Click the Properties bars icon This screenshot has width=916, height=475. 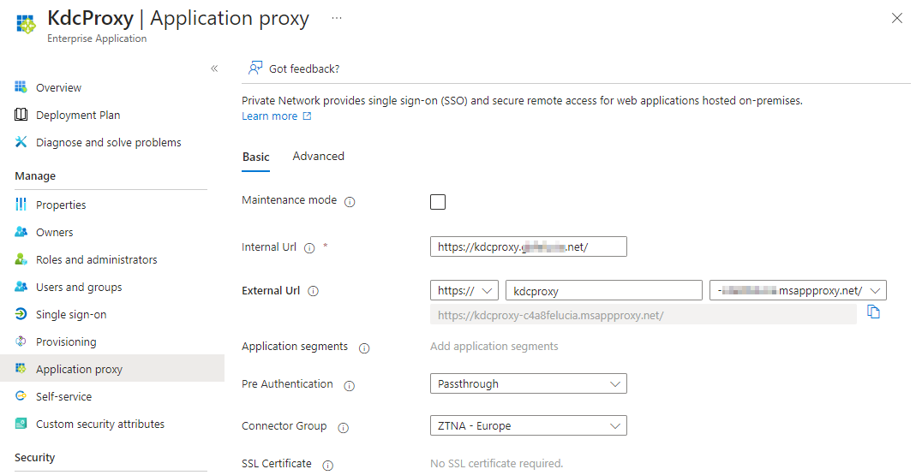coord(21,205)
